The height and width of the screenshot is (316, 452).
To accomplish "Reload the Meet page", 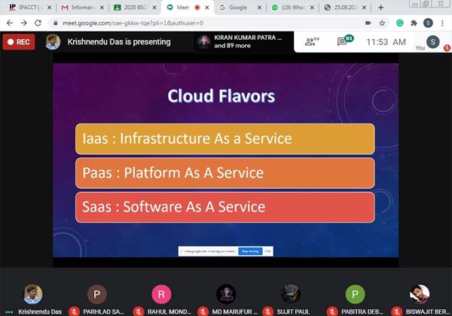I will click(x=38, y=23).
